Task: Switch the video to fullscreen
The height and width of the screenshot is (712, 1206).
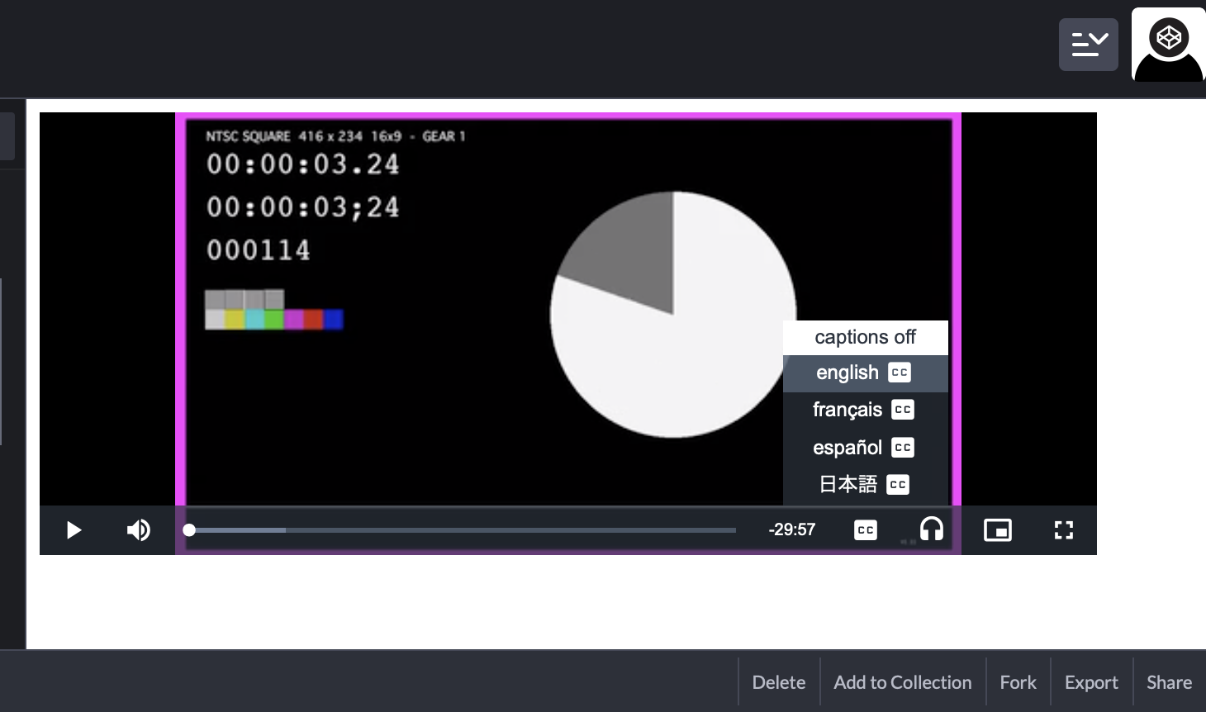Action: point(1063,529)
